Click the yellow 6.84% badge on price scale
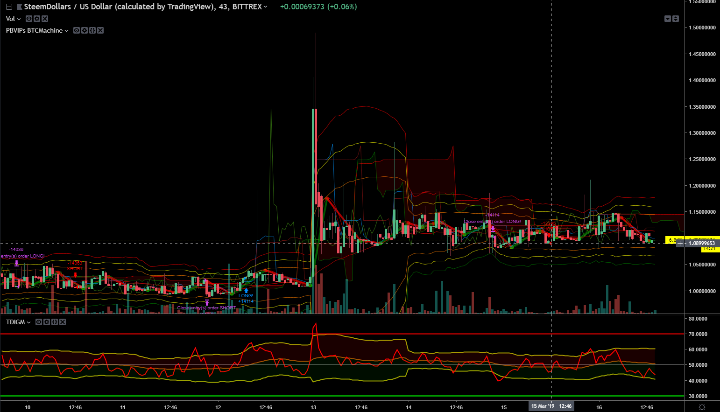 coord(671,240)
